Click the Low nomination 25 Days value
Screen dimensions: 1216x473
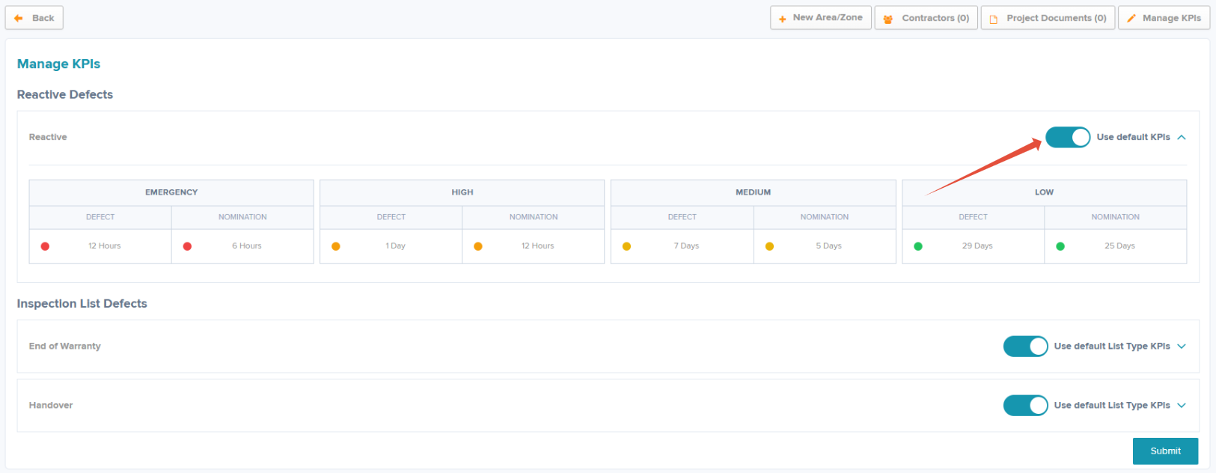[1119, 246]
